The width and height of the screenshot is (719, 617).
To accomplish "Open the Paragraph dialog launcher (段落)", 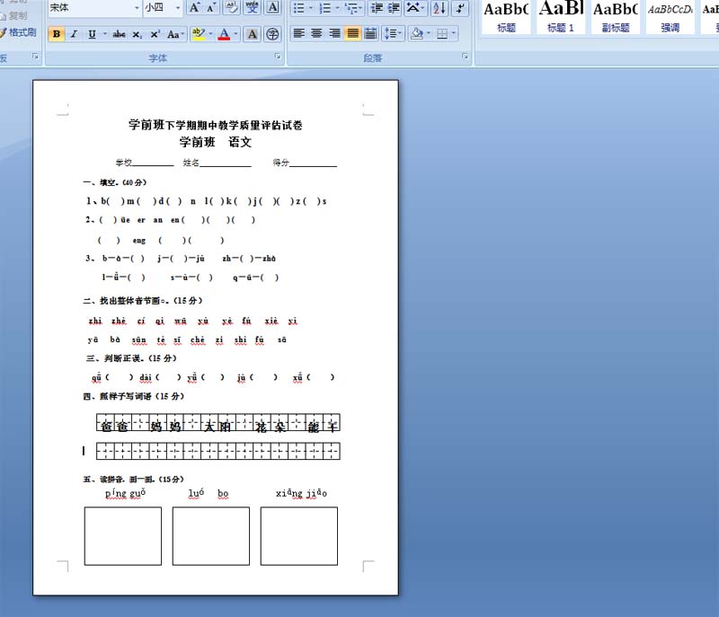I will [465, 56].
